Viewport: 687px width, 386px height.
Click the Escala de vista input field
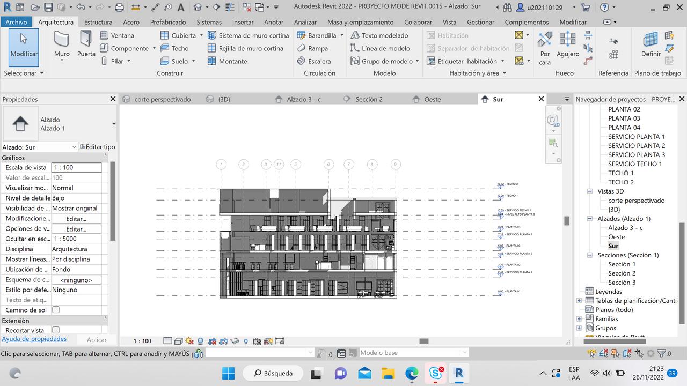click(76, 167)
